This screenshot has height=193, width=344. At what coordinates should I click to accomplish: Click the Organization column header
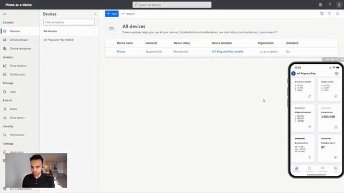266,43
